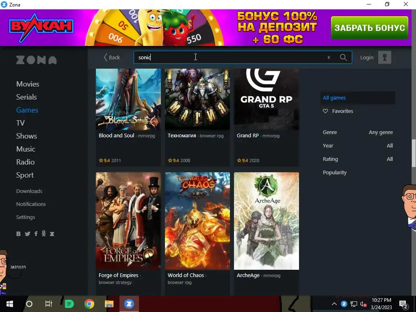Open the Windows Start menu
416x312 pixels.
pyautogui.click(x=10, y=304)
